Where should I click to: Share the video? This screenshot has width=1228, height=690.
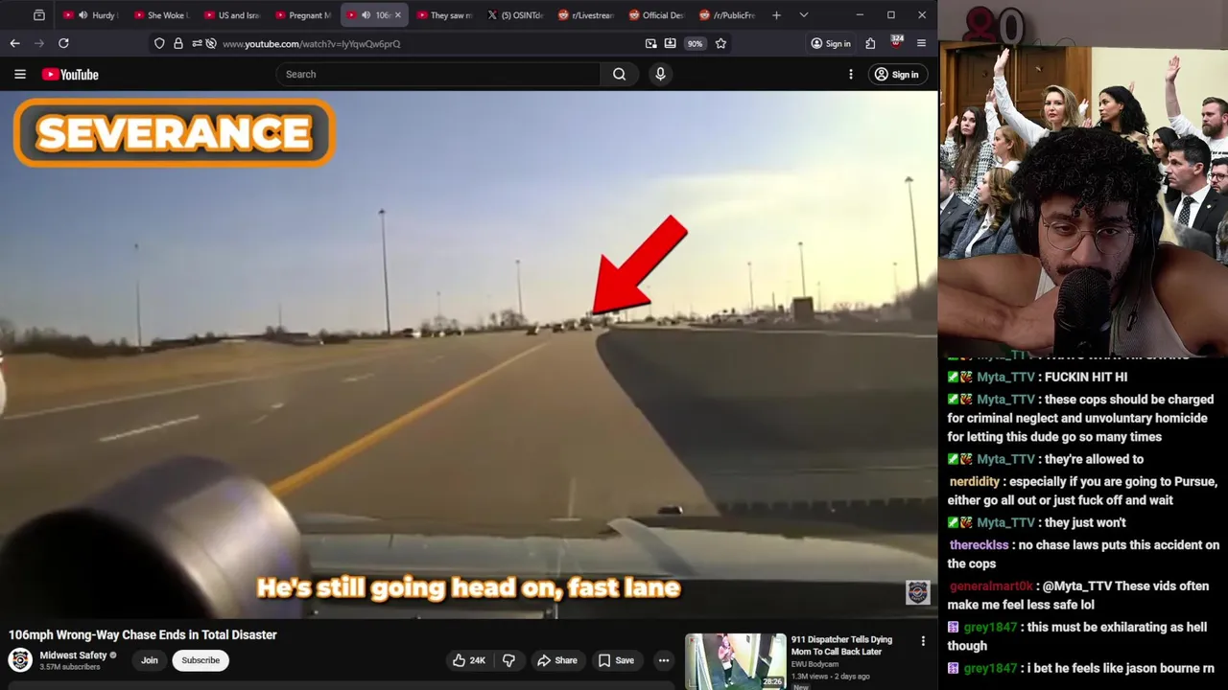[x=556, y=660]
